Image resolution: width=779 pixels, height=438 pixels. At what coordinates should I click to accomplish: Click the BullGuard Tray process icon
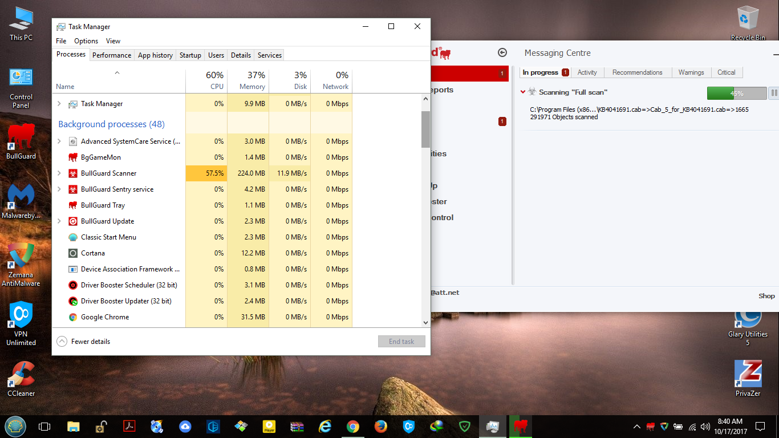point(73,205)
